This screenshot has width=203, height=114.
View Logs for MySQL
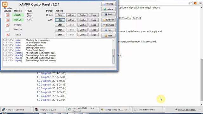pos(94,20)
